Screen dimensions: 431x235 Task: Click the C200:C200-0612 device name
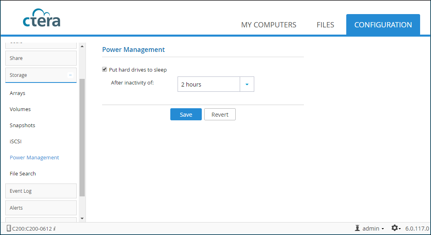tap(32, 229)
